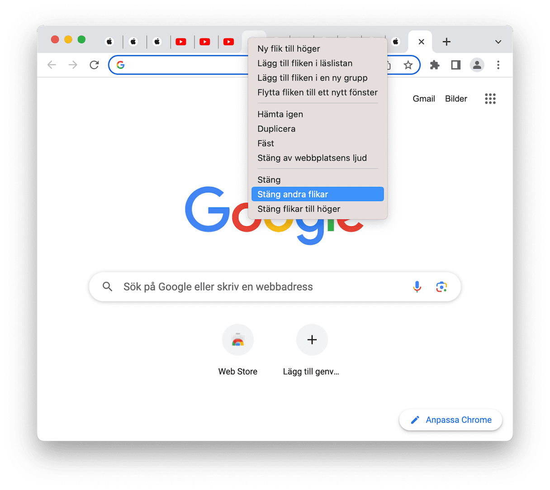Open the Gmail link
The image size is (550, 490).
point(424,99)
